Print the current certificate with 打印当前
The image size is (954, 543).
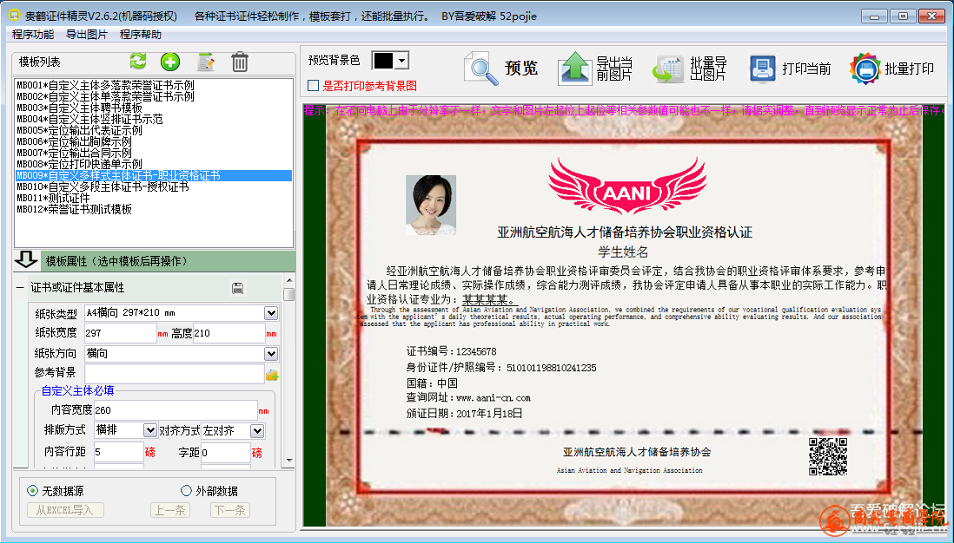pyautogui.click(x=790, y=68)
